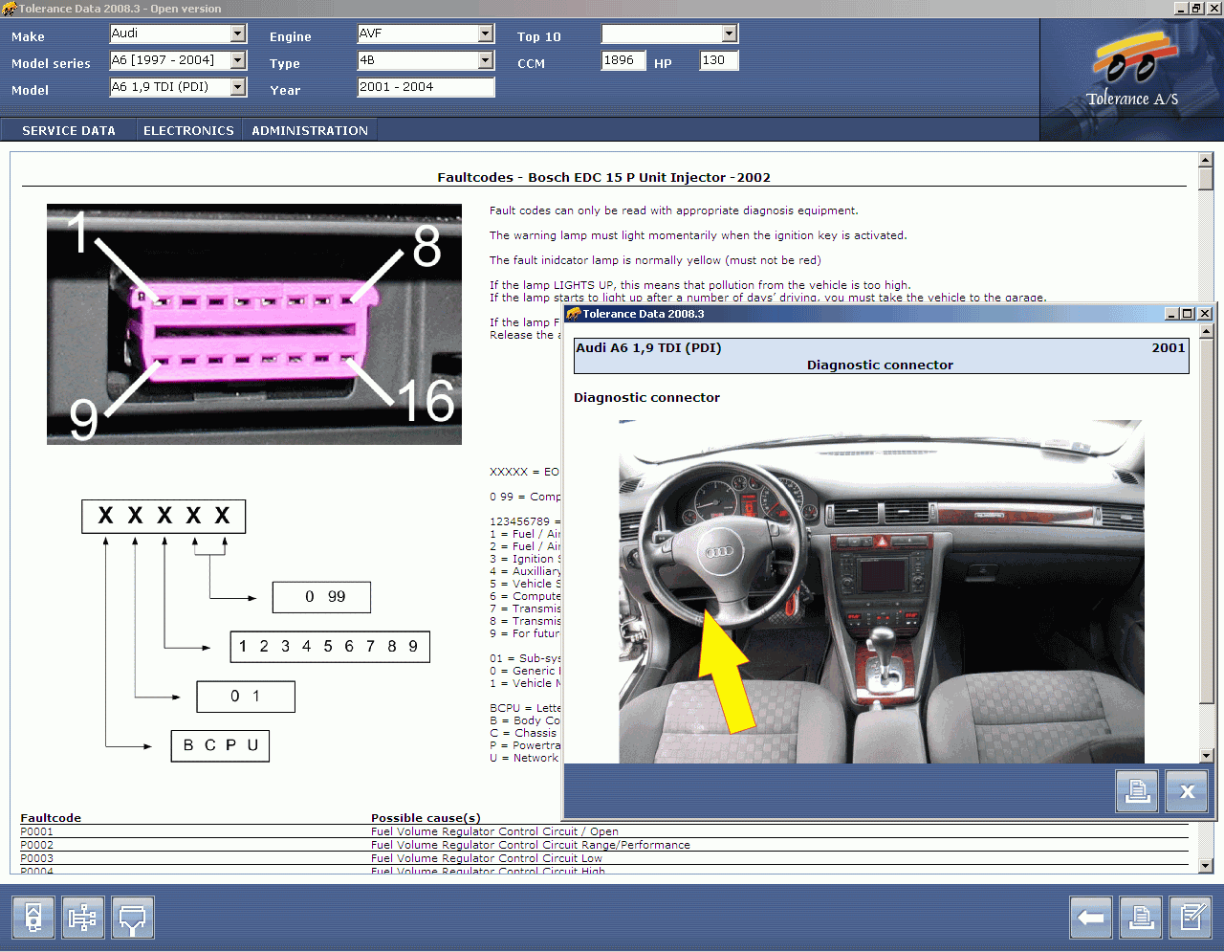Click the CCM field showing 1896
The image size is (1224, 952).
tap(623, 60)
